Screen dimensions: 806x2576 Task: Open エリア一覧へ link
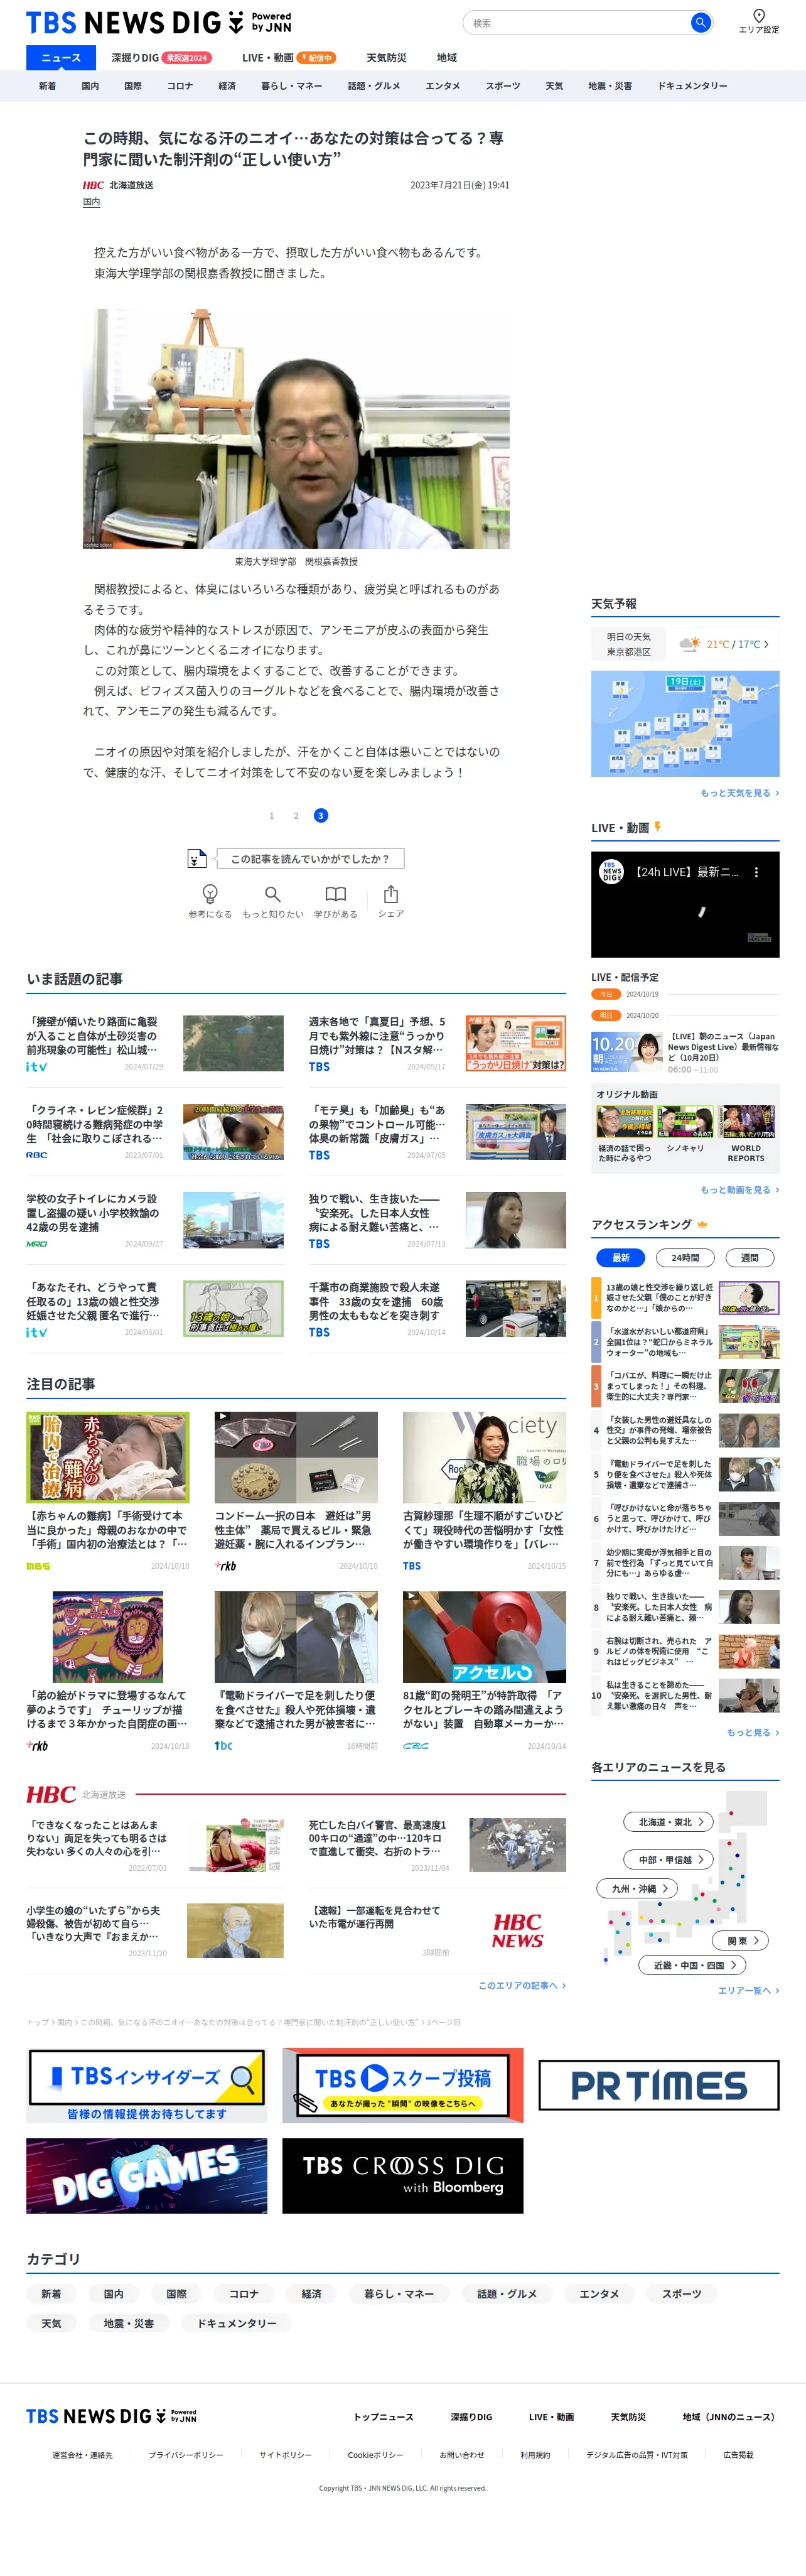[x=748, y=1990]
